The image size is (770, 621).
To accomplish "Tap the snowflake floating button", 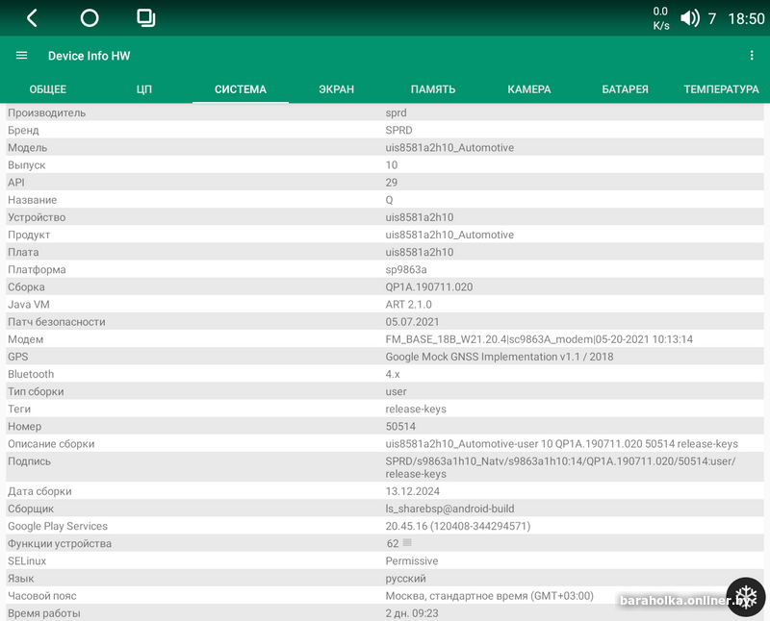I will (x=745, y=597).
